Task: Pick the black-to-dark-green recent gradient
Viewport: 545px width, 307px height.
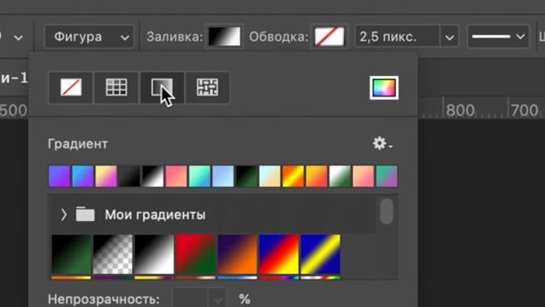Action: [x=246, y=177]
